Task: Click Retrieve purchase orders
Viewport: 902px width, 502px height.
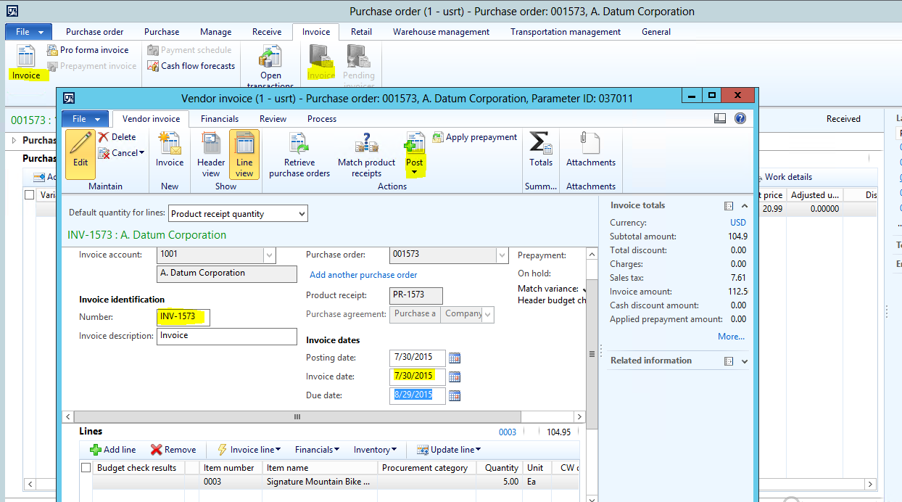Action: click(x=299, y=155)
